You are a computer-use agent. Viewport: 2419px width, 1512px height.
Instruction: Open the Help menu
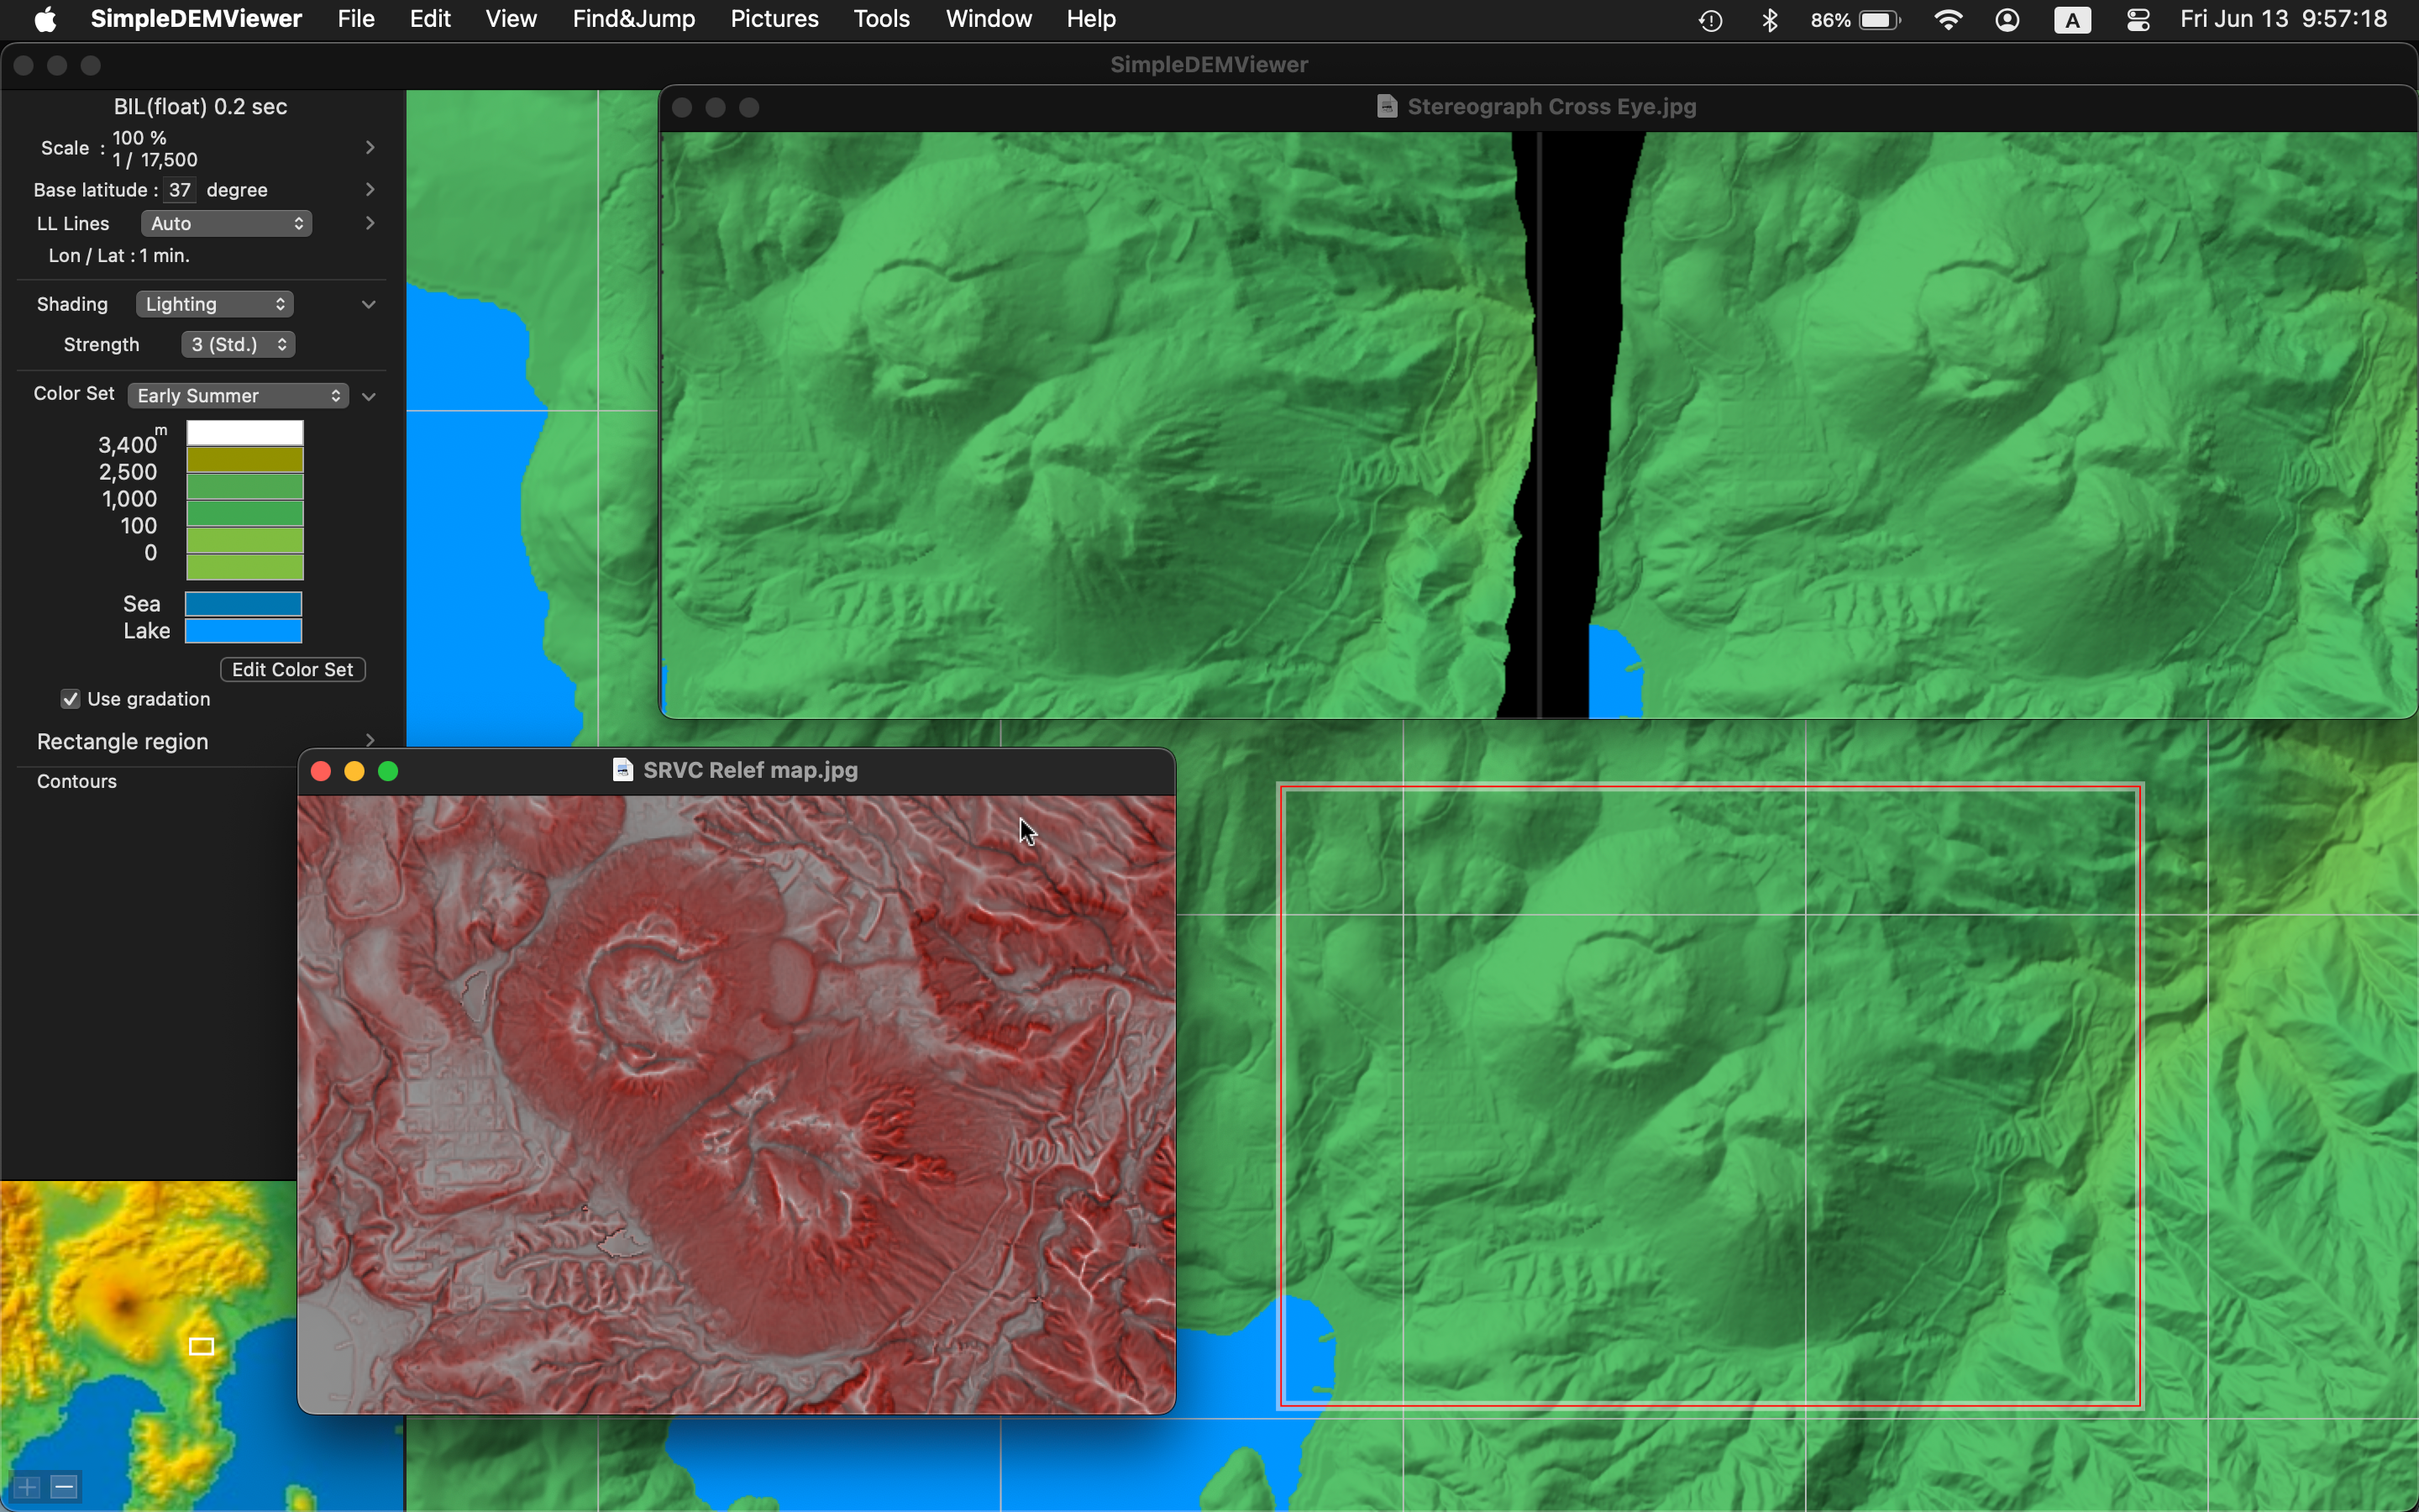pyautogui.click(x=1090, y=19)
